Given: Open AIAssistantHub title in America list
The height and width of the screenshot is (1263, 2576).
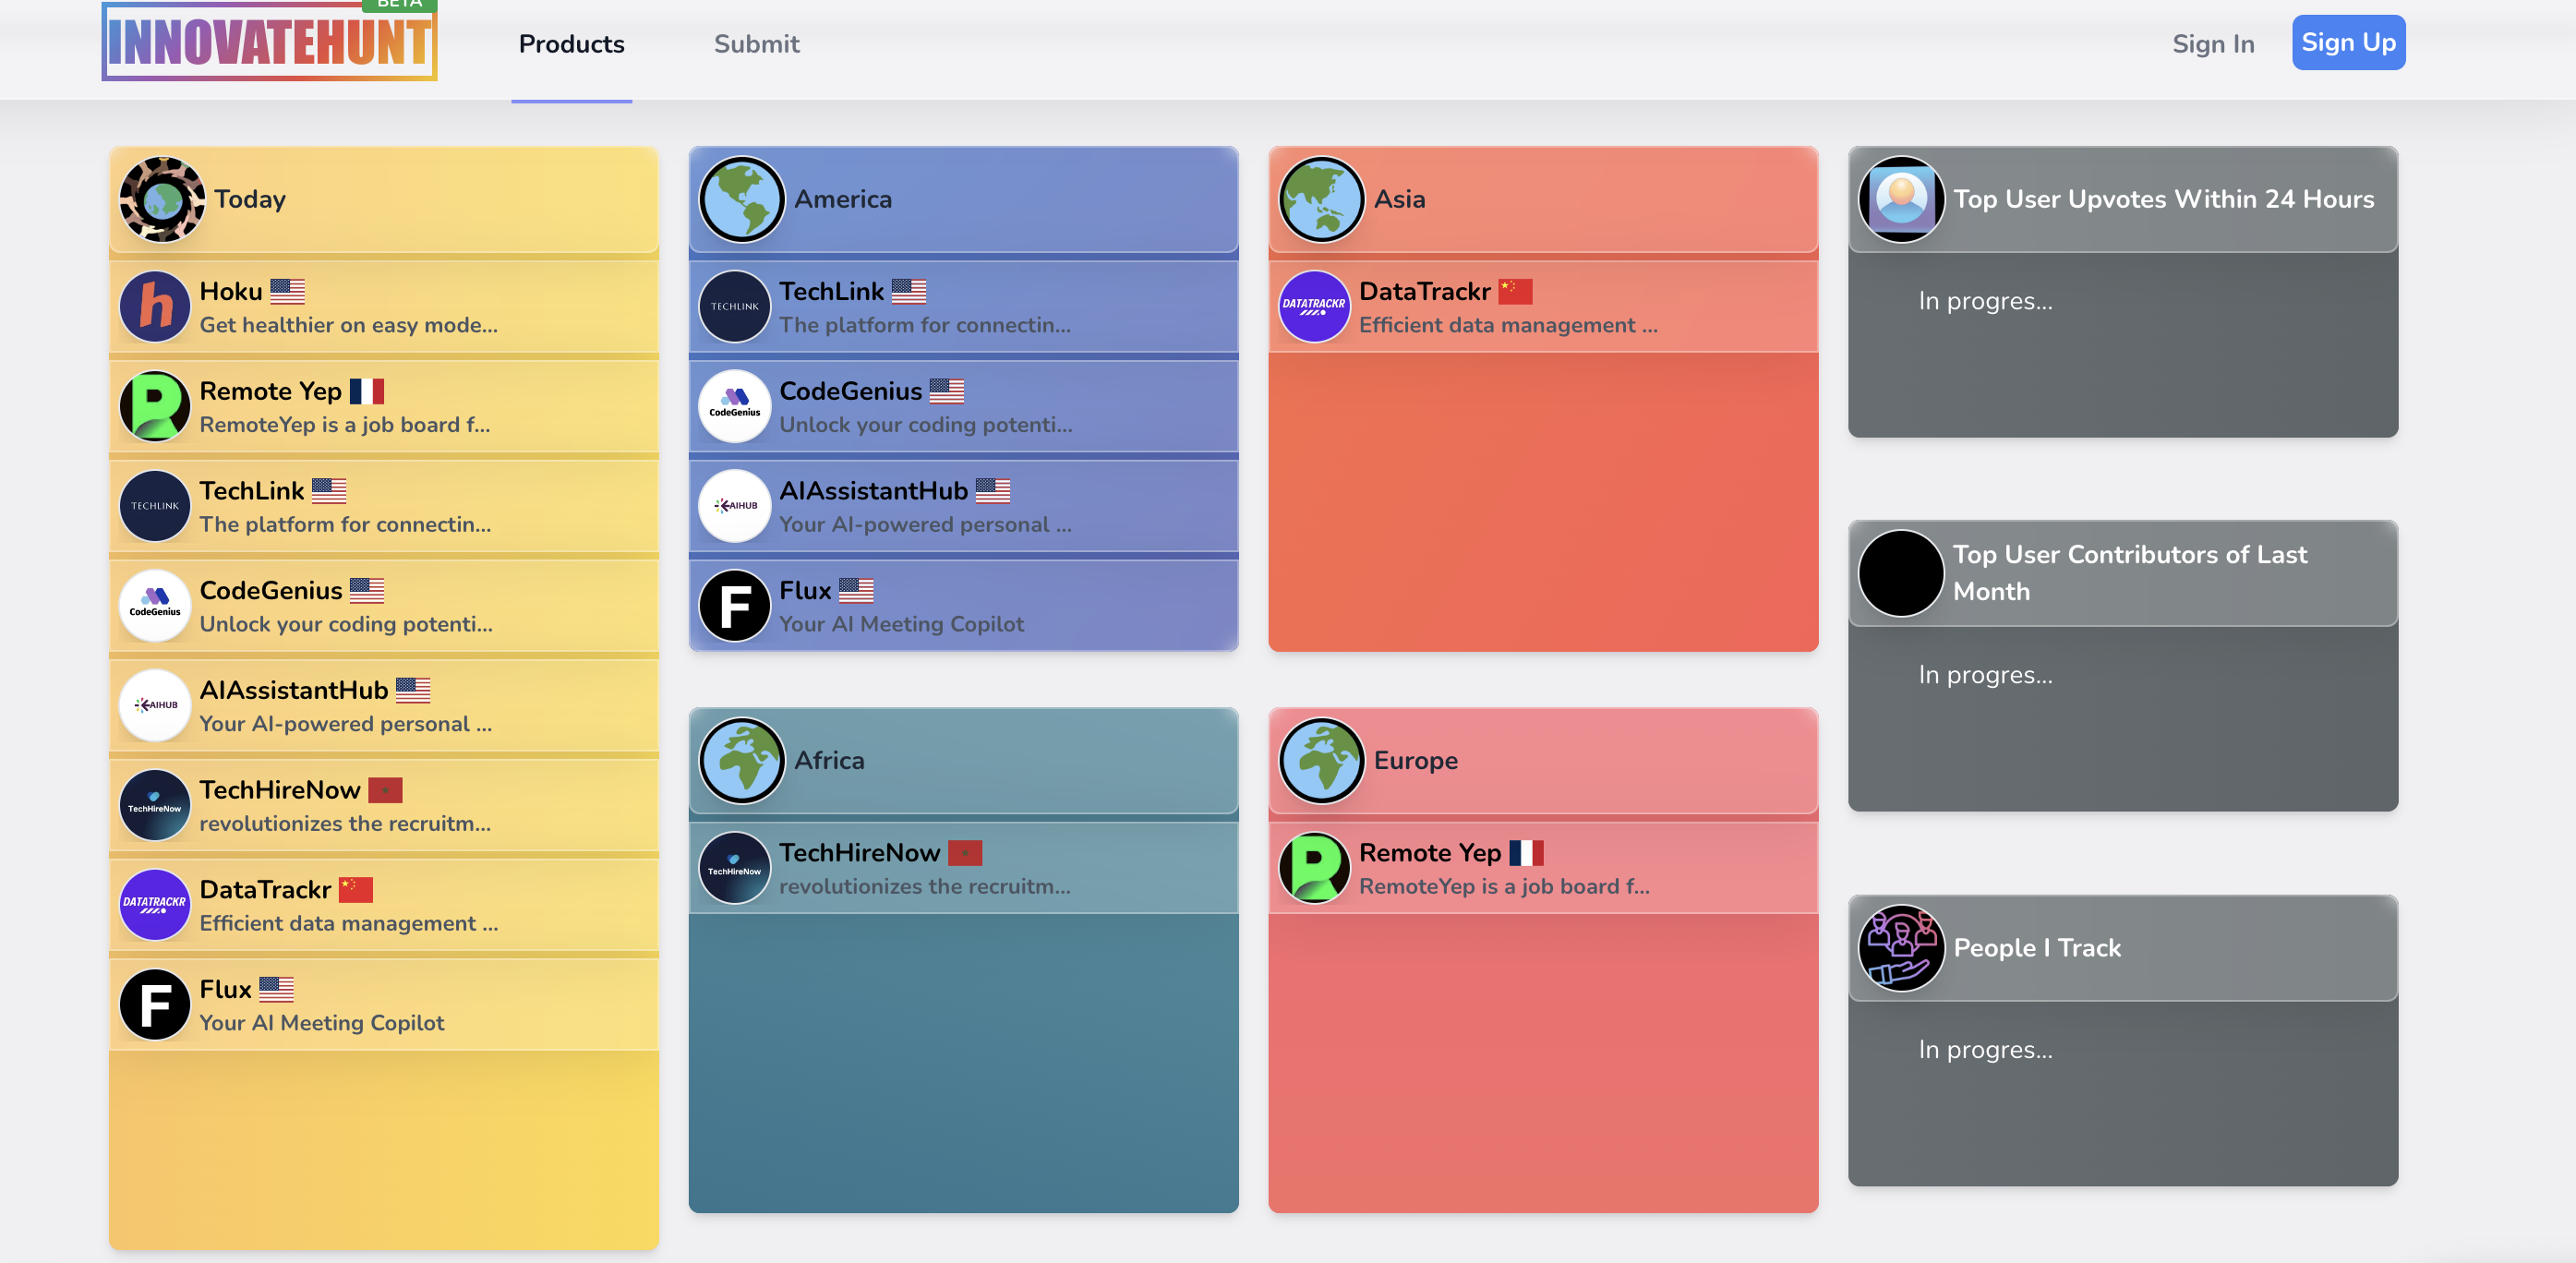Looking at the screenshot, I should (x=874, y=491).
